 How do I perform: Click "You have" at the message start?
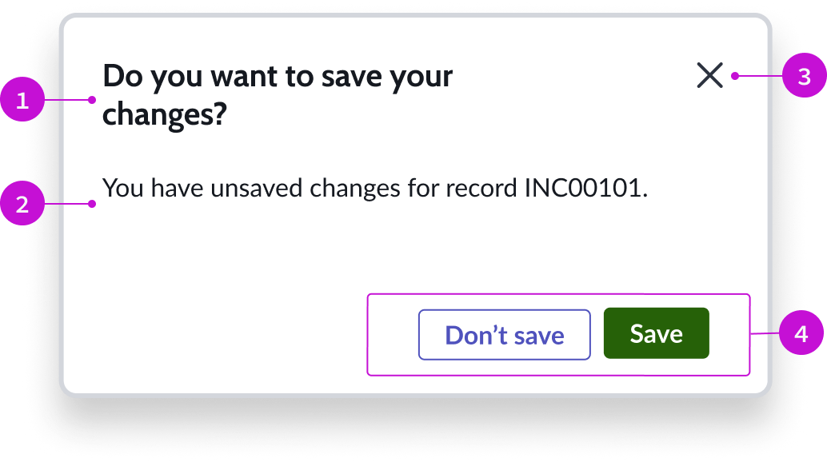145,189
